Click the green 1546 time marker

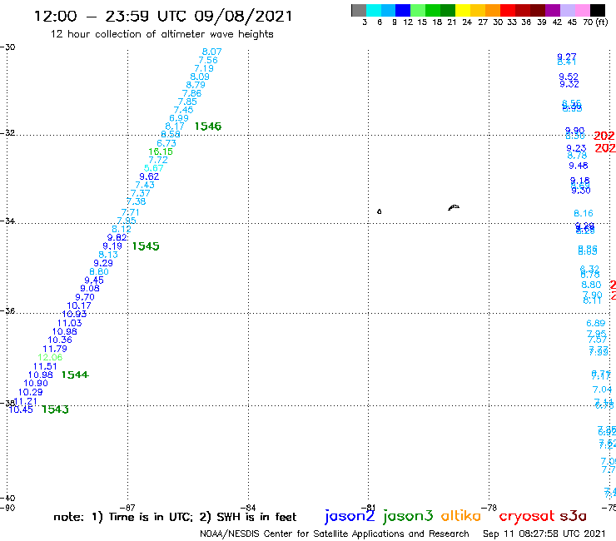[208, 127]
